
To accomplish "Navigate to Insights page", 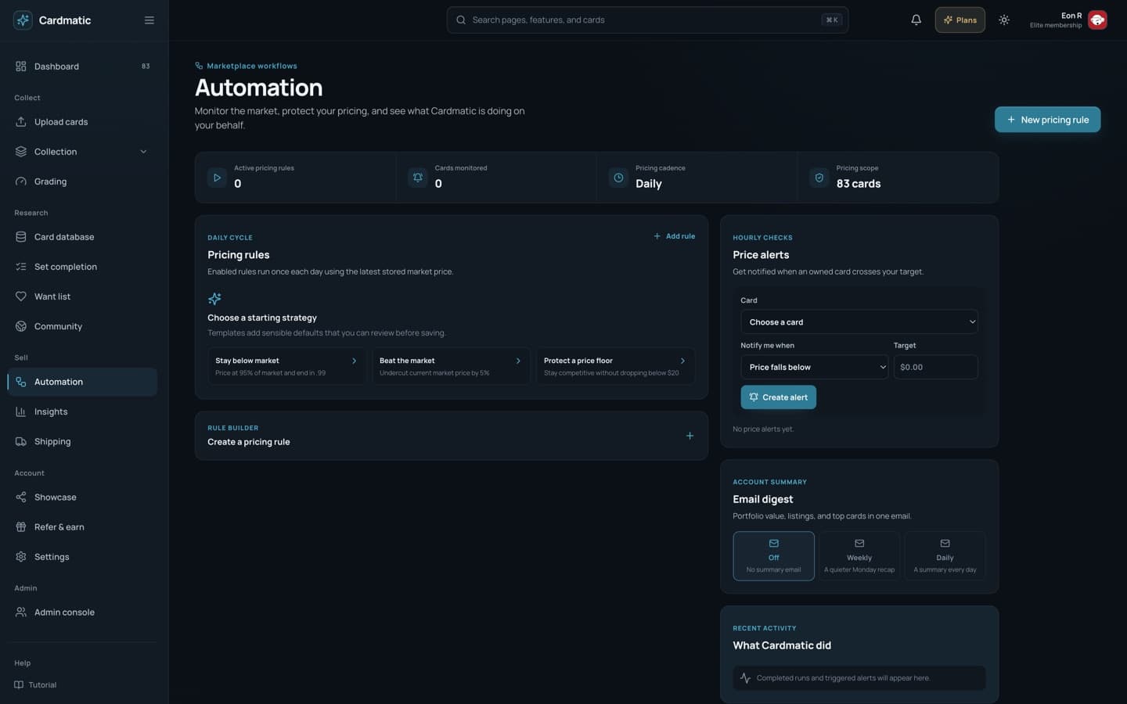I will coord(82,411).
